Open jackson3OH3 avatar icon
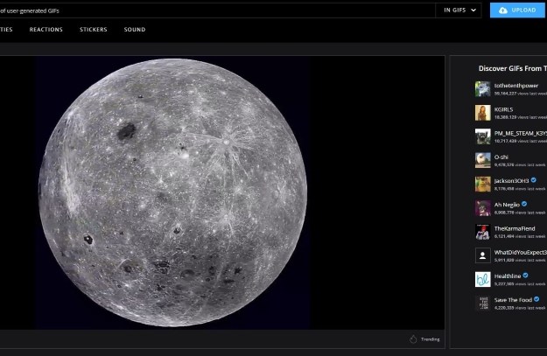Viewport: 547px width, 356px height. (482, 184)
